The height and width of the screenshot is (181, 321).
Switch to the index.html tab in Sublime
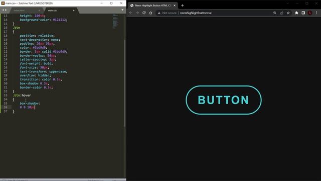(x=19, y=10)
